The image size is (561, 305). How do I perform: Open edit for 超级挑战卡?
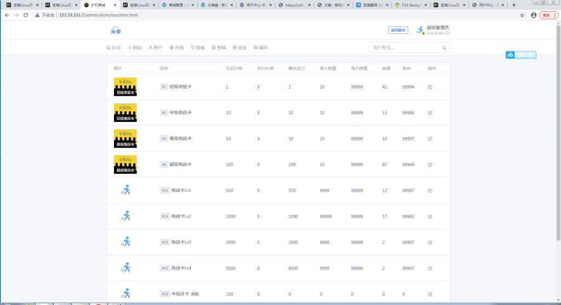click(430, 165)
